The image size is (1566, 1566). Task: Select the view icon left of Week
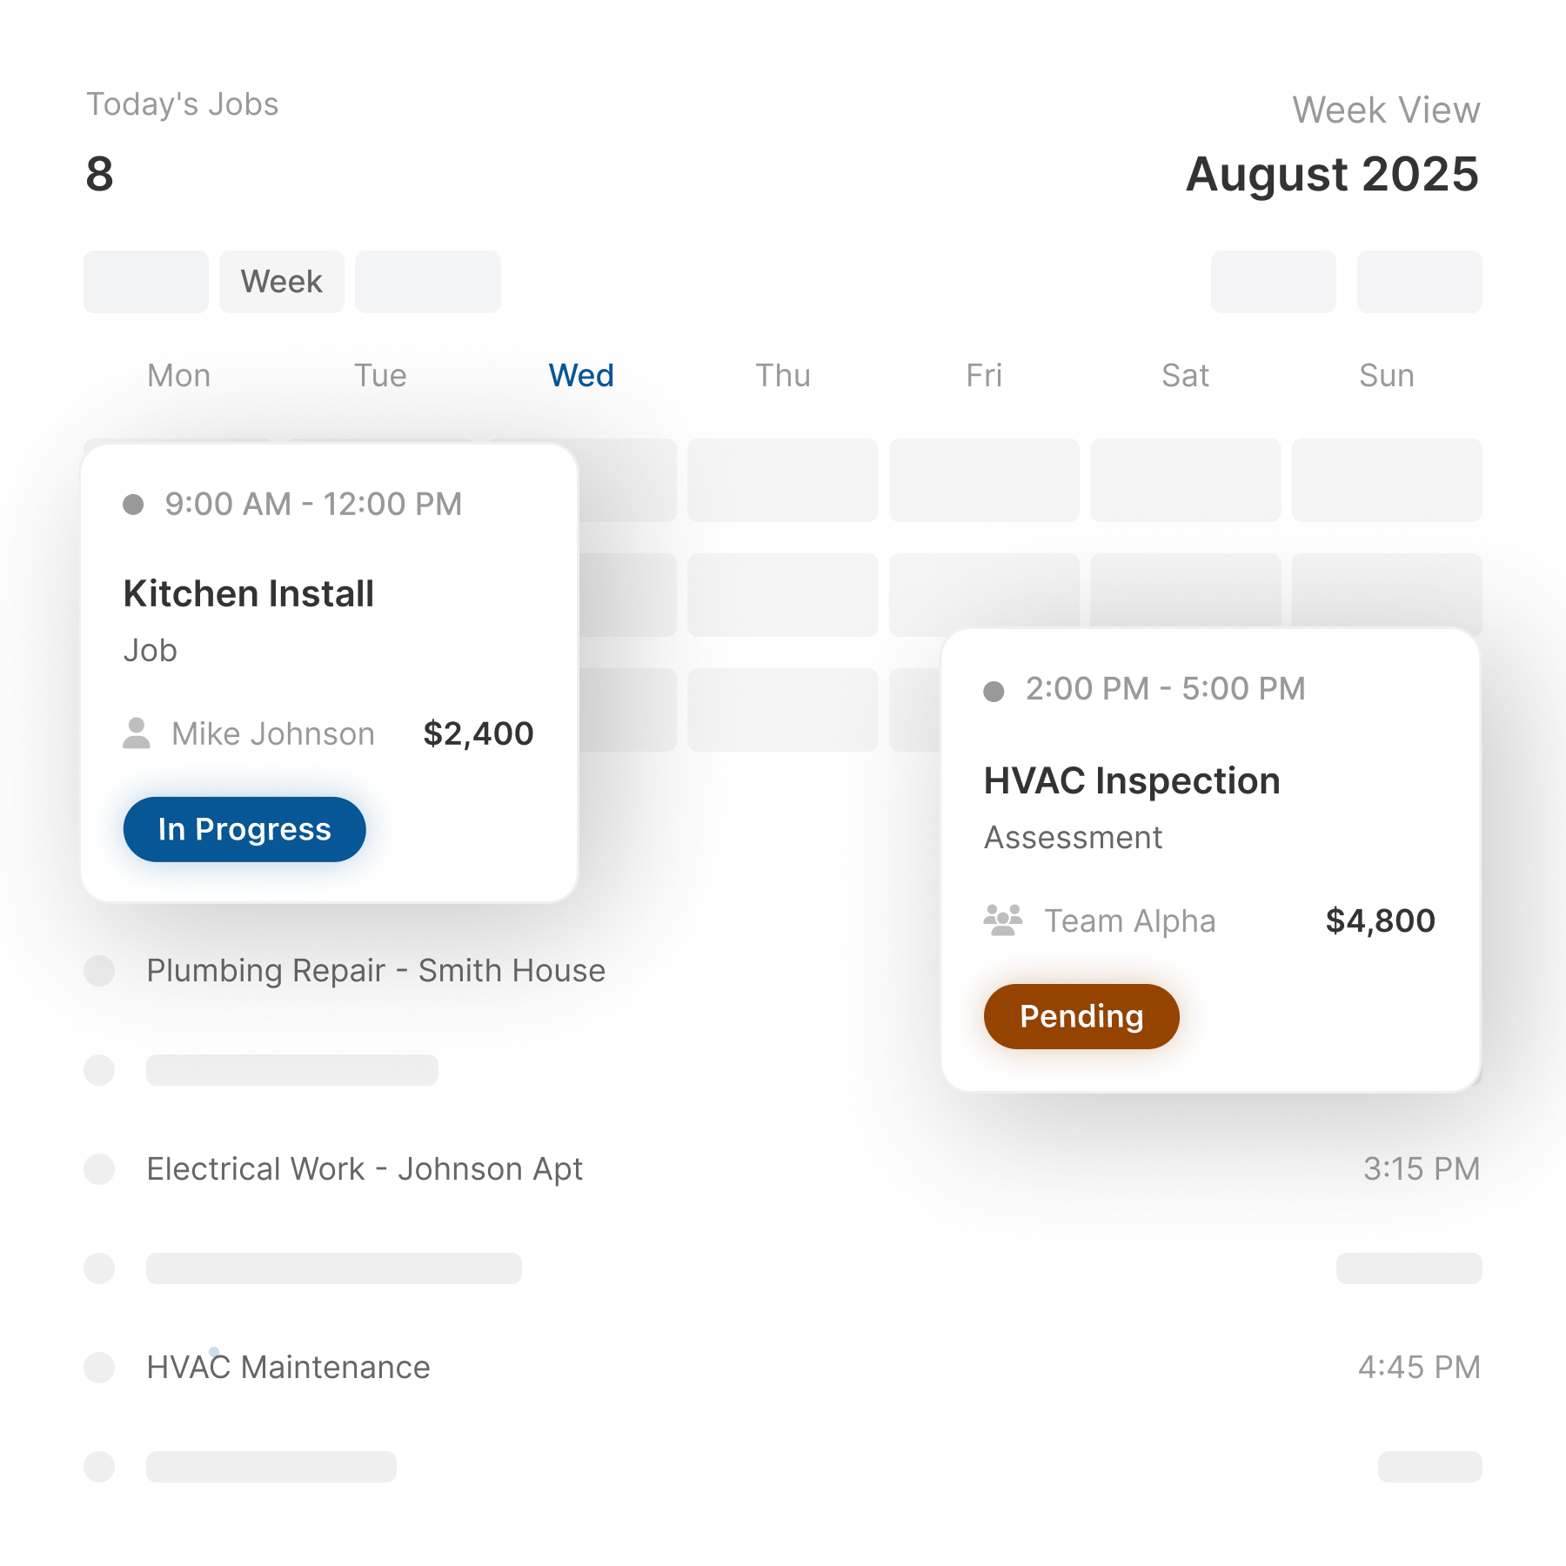[144, 281]
